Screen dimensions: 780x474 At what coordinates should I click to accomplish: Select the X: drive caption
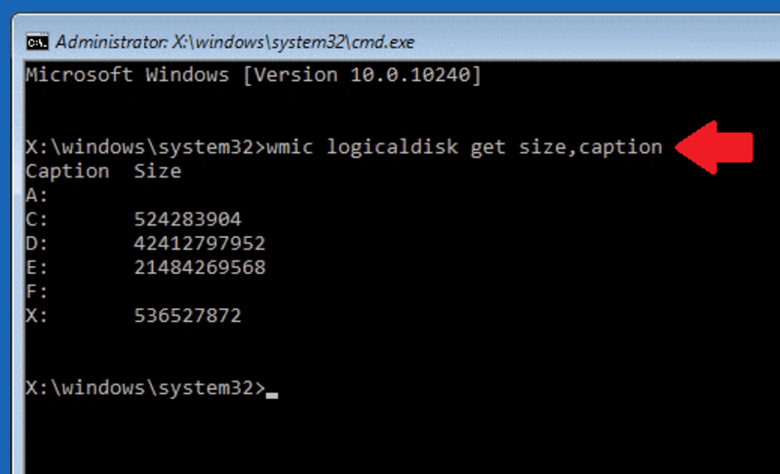tap(37, 316)
